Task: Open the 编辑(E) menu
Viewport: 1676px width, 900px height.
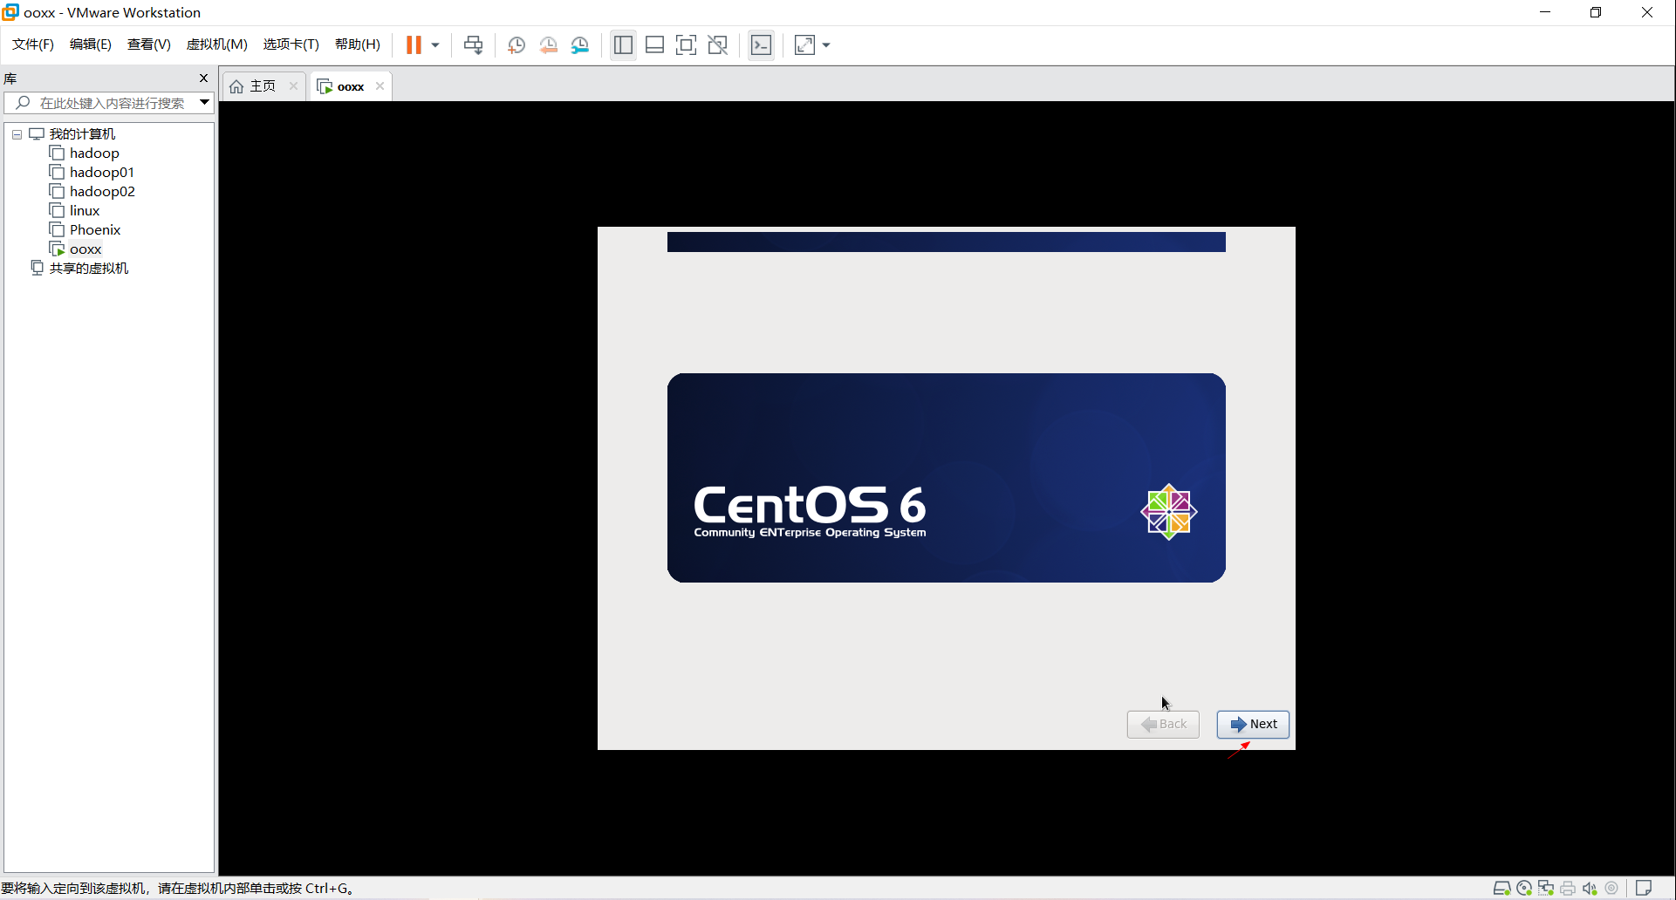Action: point(91,44)
